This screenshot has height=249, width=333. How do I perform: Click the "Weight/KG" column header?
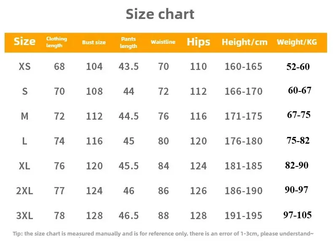coord(297,42)
